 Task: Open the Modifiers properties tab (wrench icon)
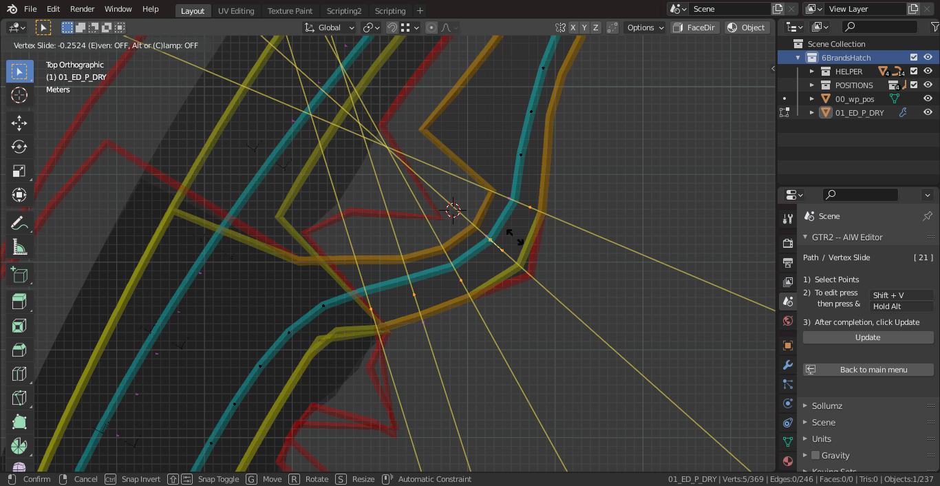click(788, 365)
